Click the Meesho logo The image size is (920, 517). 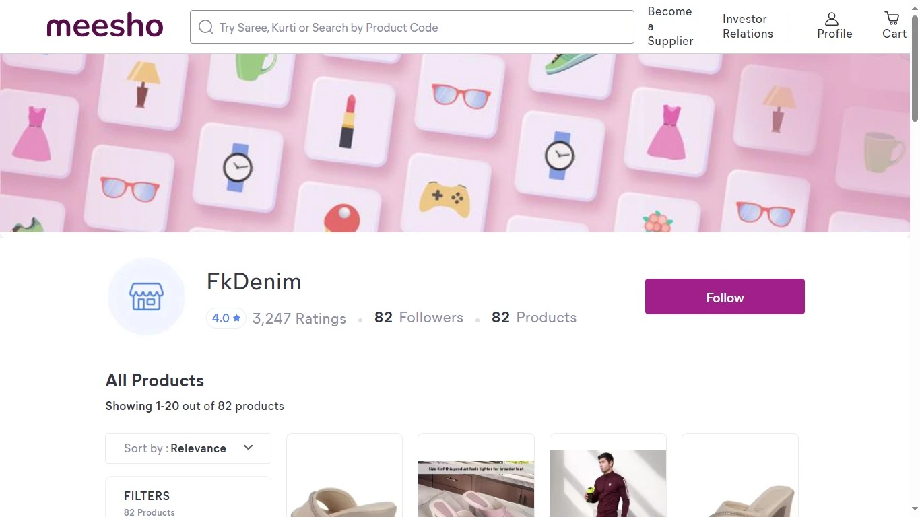105,27
